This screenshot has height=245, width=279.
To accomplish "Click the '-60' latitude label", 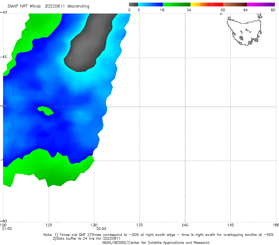I will [x=3, y=221].
